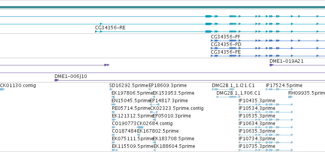Click the RH09935.5prime EST glyph
The image size is (325, 152).
point(290,97)
